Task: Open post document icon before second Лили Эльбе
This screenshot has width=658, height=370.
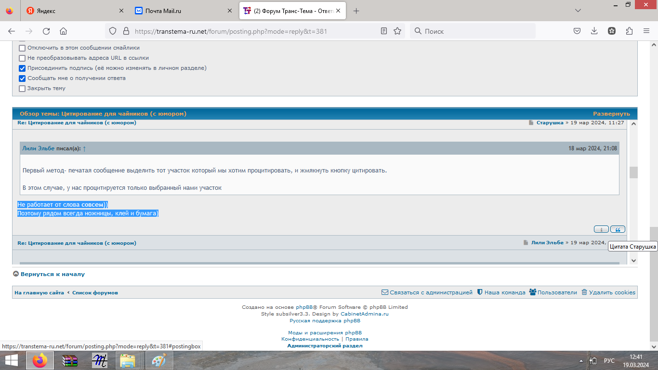Action: pos(526,243)
